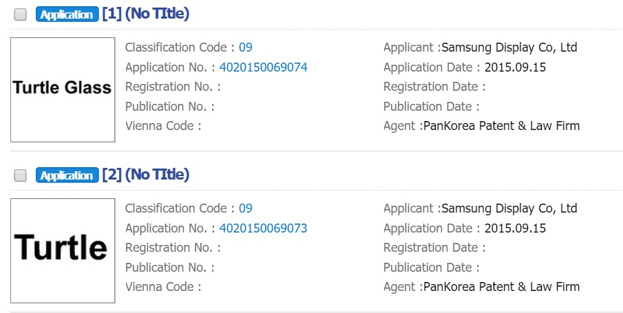
Task: Click PanKorea Patent & Law Firm in result one
Action: [x=501, y=126]
